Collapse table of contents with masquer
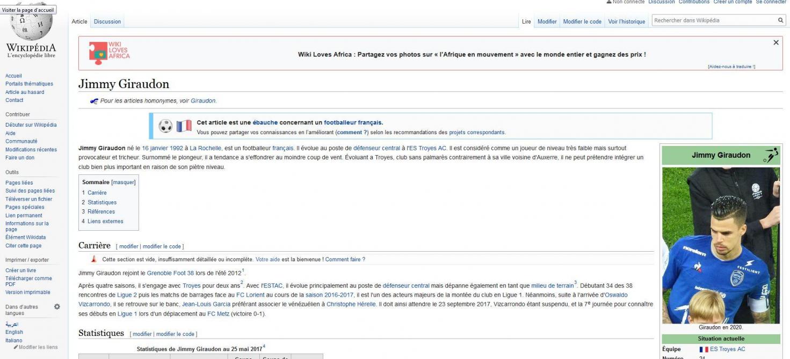Image resolution: width=790 pixels, height=359 pixels. tap(124, 182)
